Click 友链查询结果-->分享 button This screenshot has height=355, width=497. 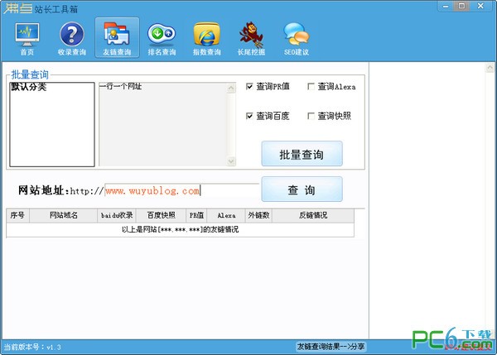pyautogui.click(x=331, y=347)
